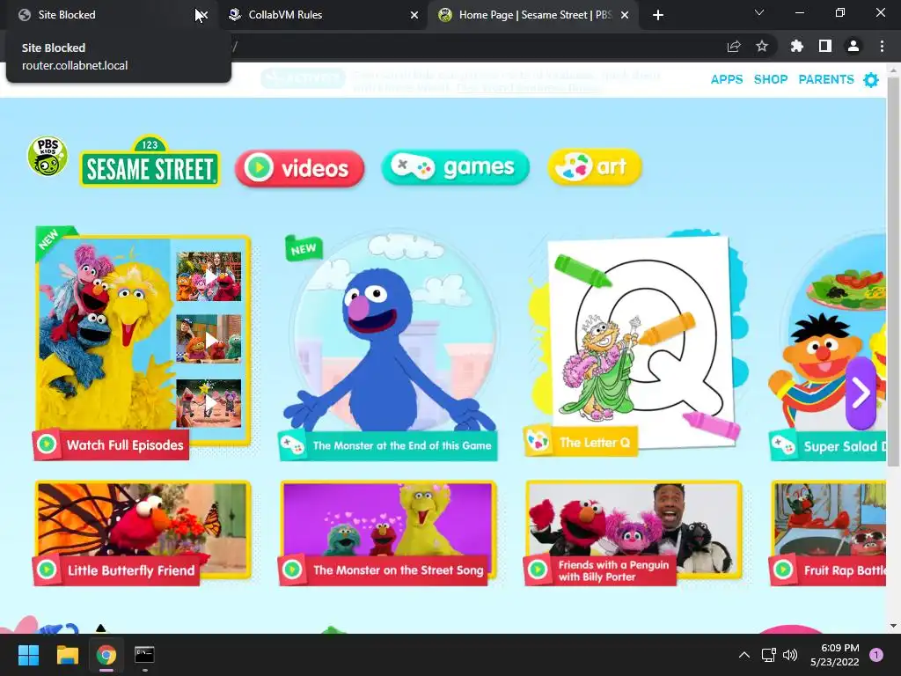Viewport: 901px width, 676px height.
Task: Click the play icon on Watch Full Episodes
Action: tap(47, 445)
